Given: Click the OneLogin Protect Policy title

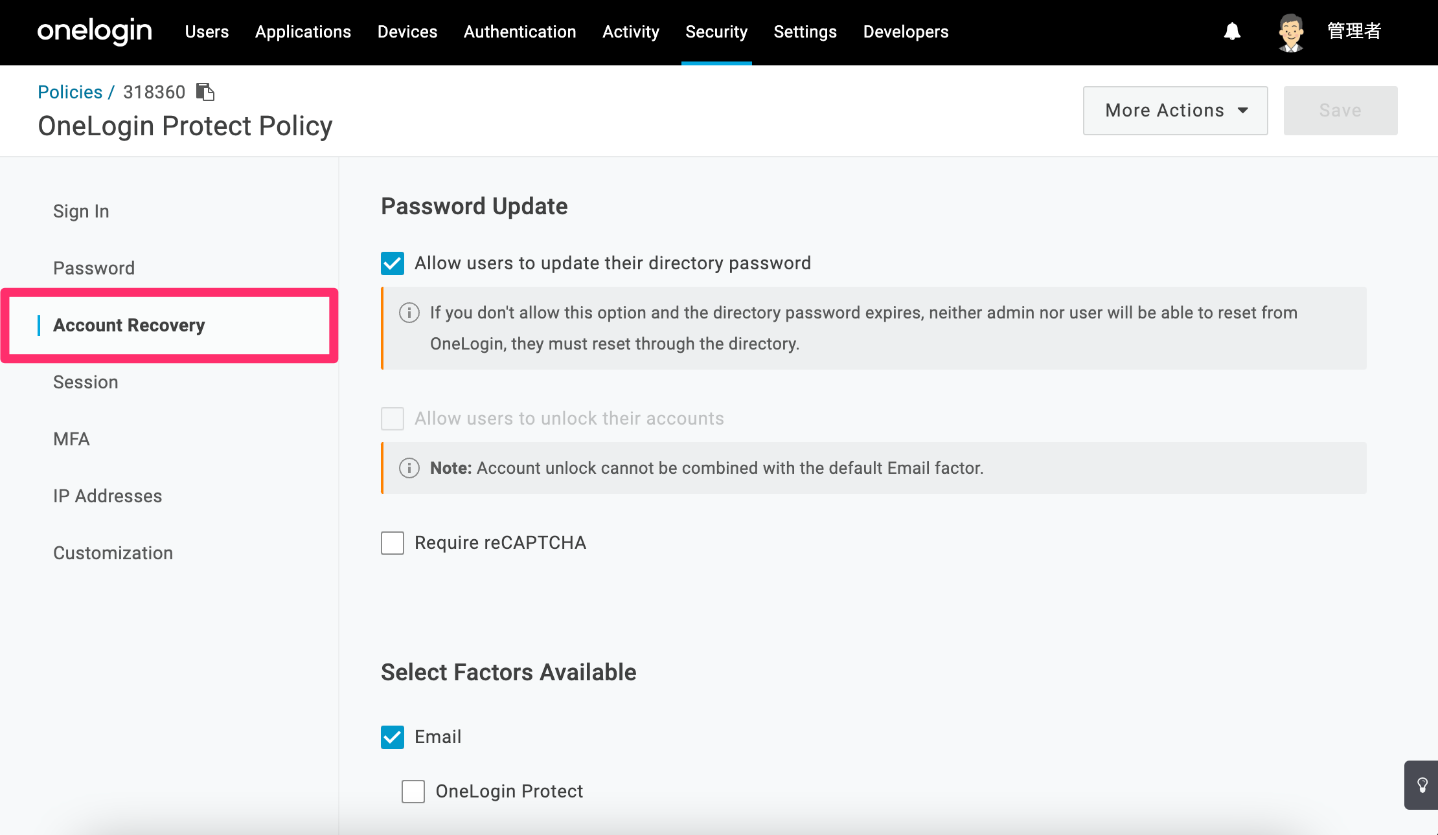Looking at the screenshot, I should 185,126.
